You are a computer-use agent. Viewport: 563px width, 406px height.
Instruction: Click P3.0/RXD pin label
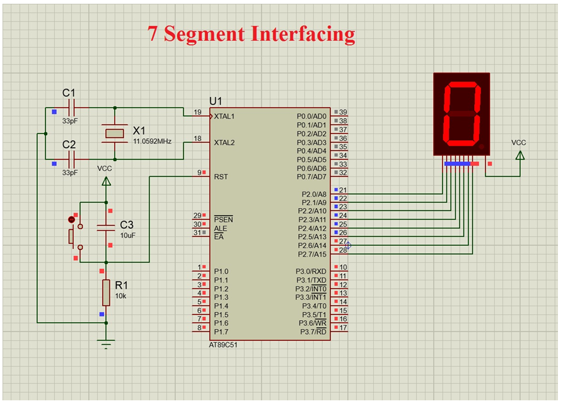pyautogui.click(x=311, y=271)
